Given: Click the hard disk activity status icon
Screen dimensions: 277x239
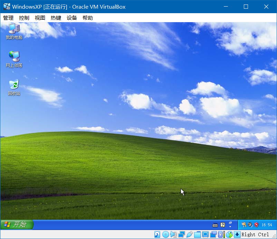Looking at the screenshot, I should click(157, 234).
